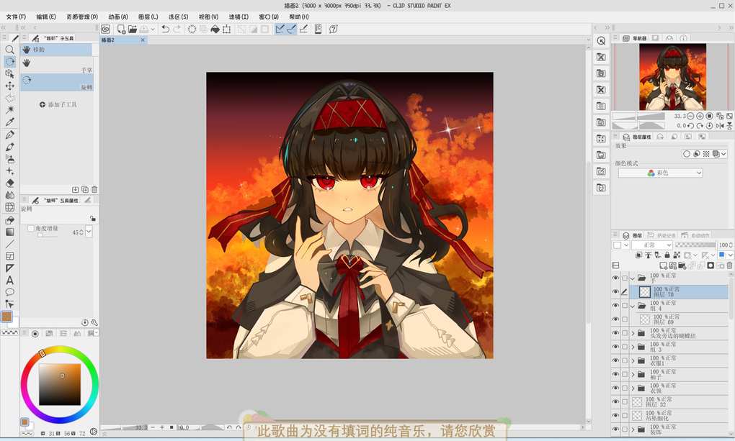This screenshot has height=441, width=735.
Task: Select the 移動 sub tool group
Action: tap(57, 50)
